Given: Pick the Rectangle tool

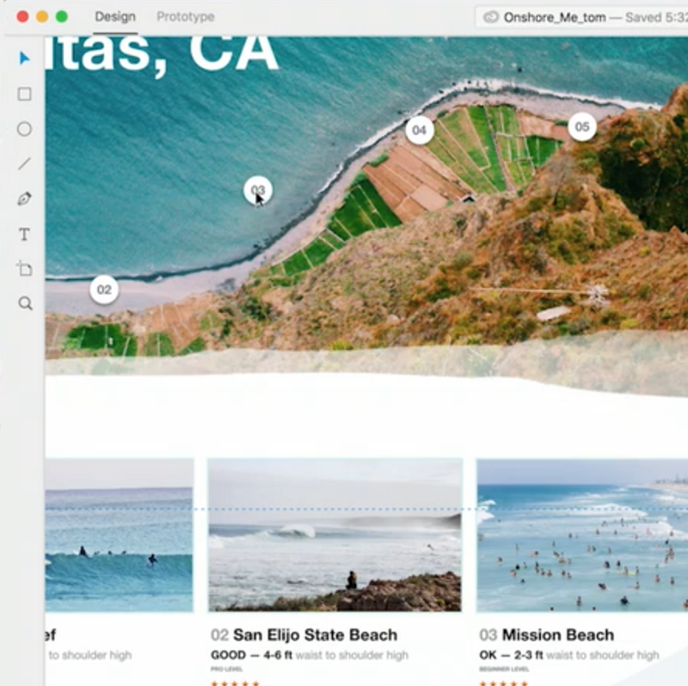Looking at the screenshot, I should coord(25,94).
